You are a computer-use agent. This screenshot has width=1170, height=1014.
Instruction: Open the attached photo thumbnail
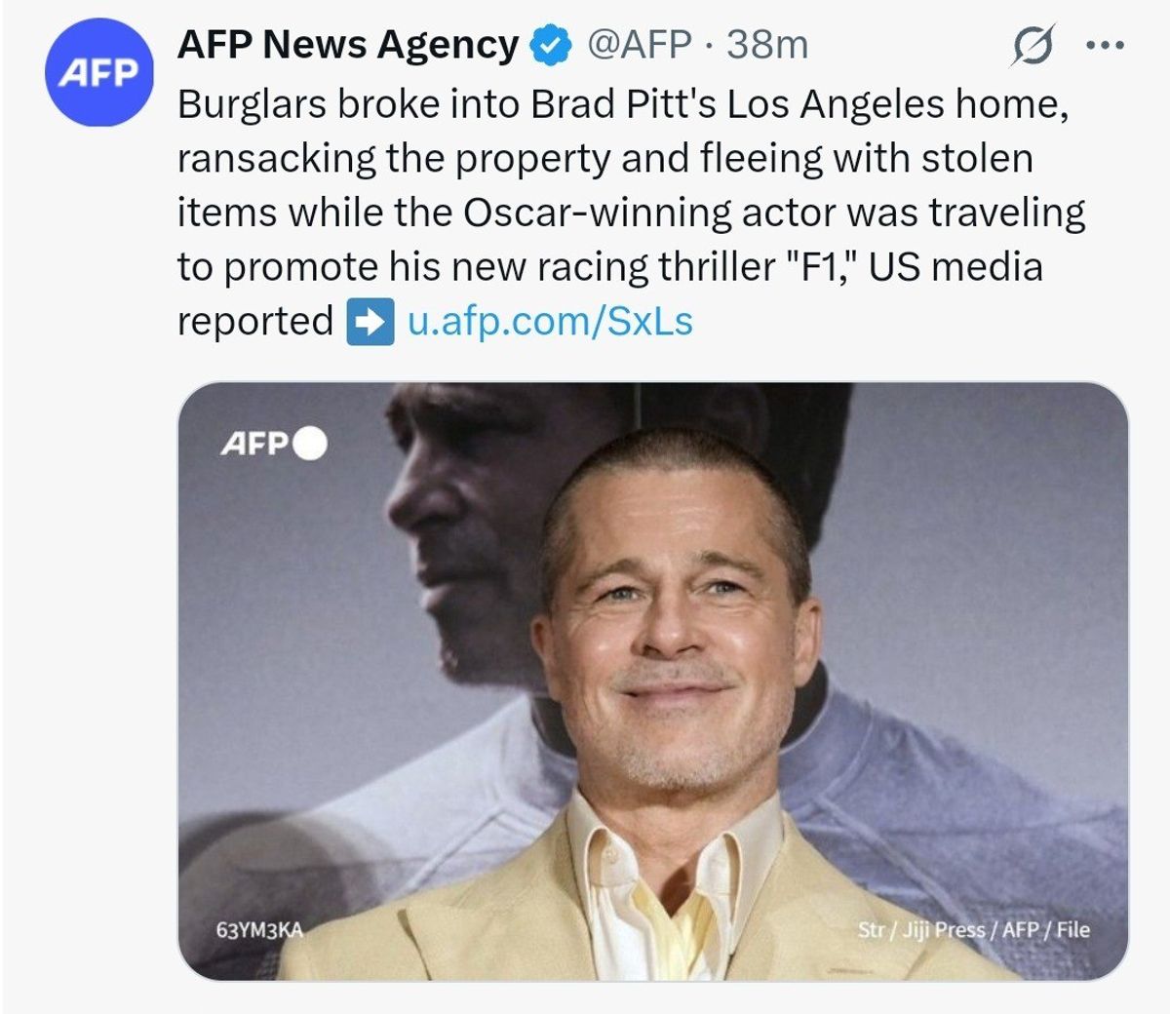tap(652, 681)
